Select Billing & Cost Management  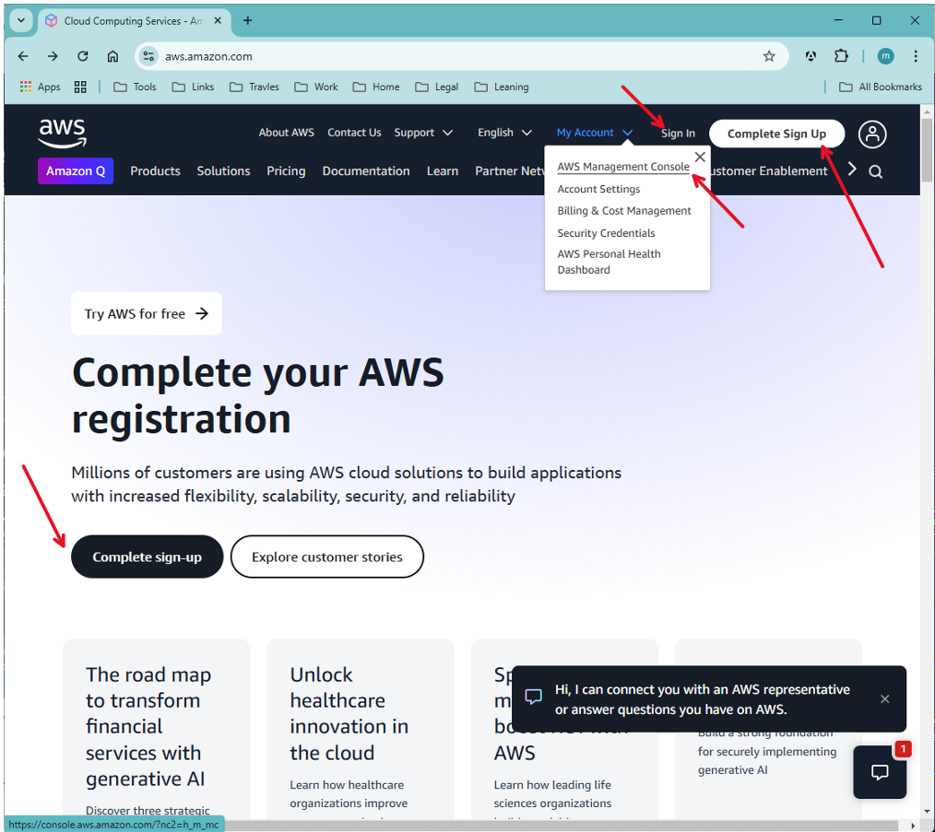point(624,211)
